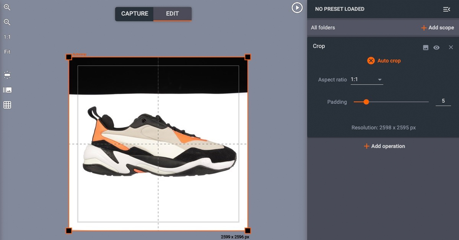Switch to the CAPTURE tab
Screen dimensions: 459x240
tap(134, 13)
